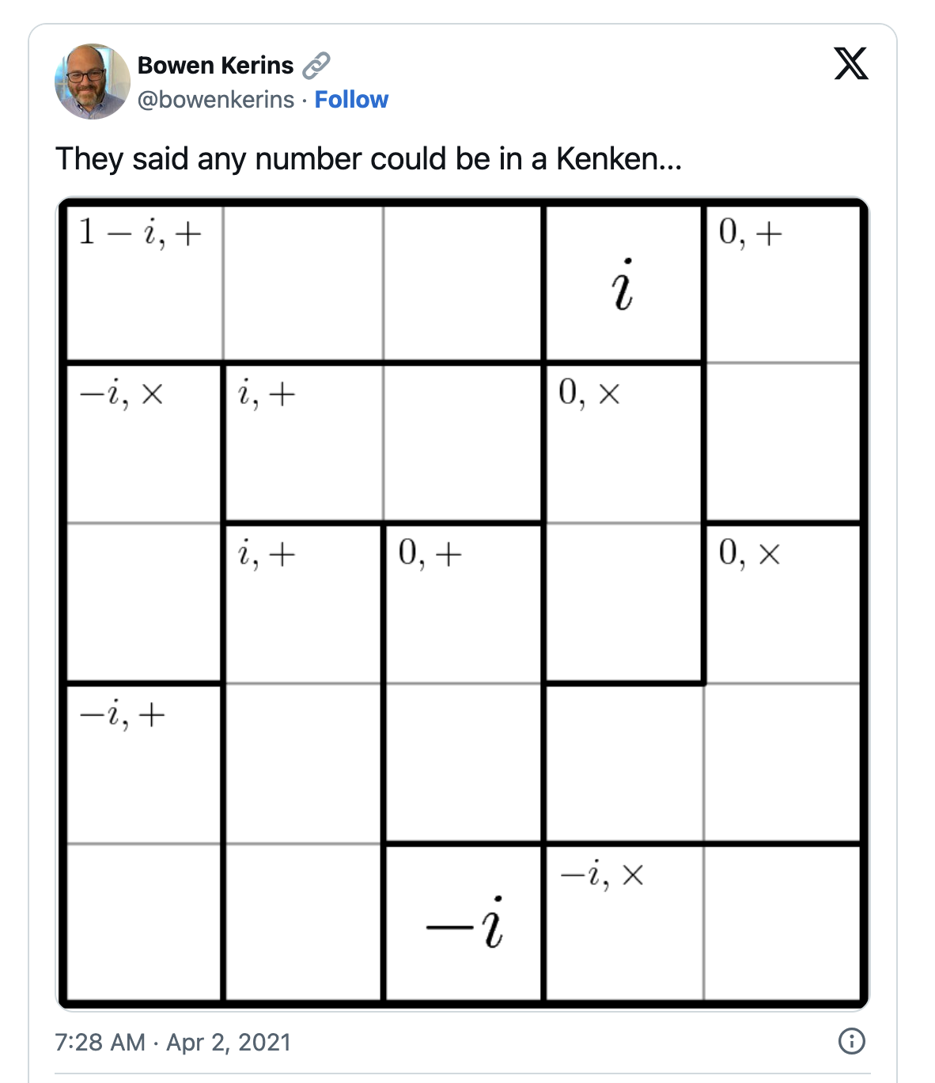Open the @bowenkerins handle link

point(216,100)
